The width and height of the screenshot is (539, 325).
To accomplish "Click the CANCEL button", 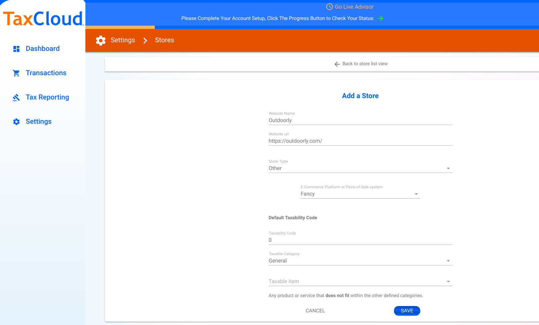I will tap(315, 311).
